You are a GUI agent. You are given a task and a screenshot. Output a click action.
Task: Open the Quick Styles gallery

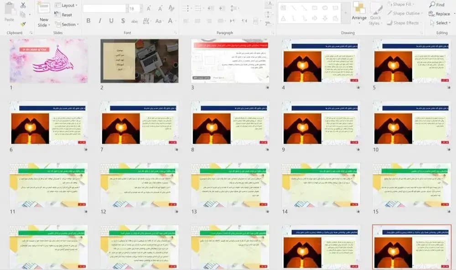[375, 14]
